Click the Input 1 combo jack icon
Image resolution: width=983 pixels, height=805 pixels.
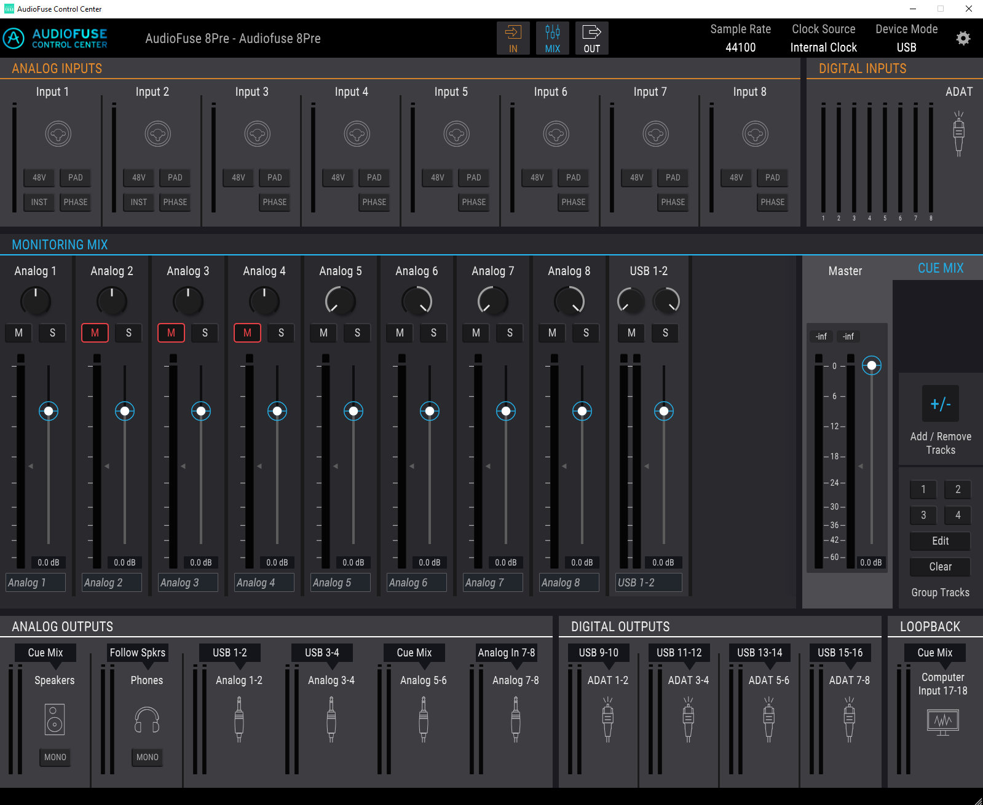coord(58,134)
